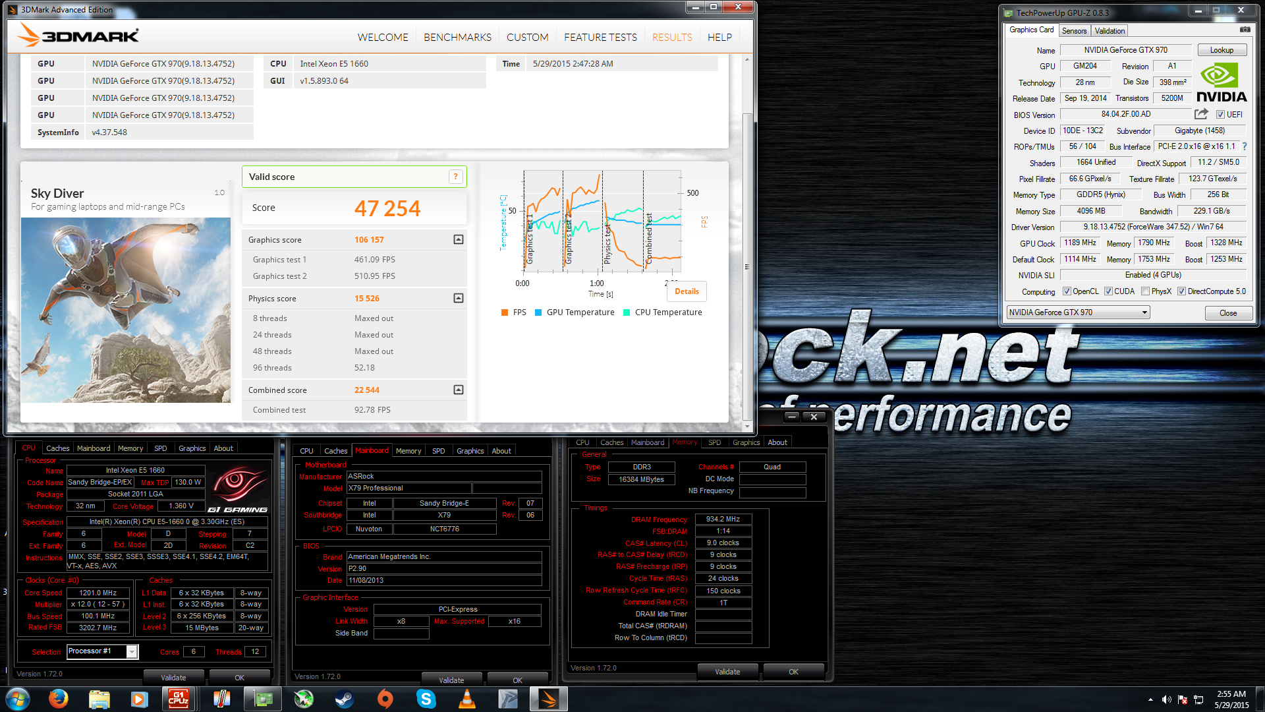This screenshot has height=712, width=1265.
Task: Click Validate in the CPU-Z Memory window
Action: [x=727, y=672]
